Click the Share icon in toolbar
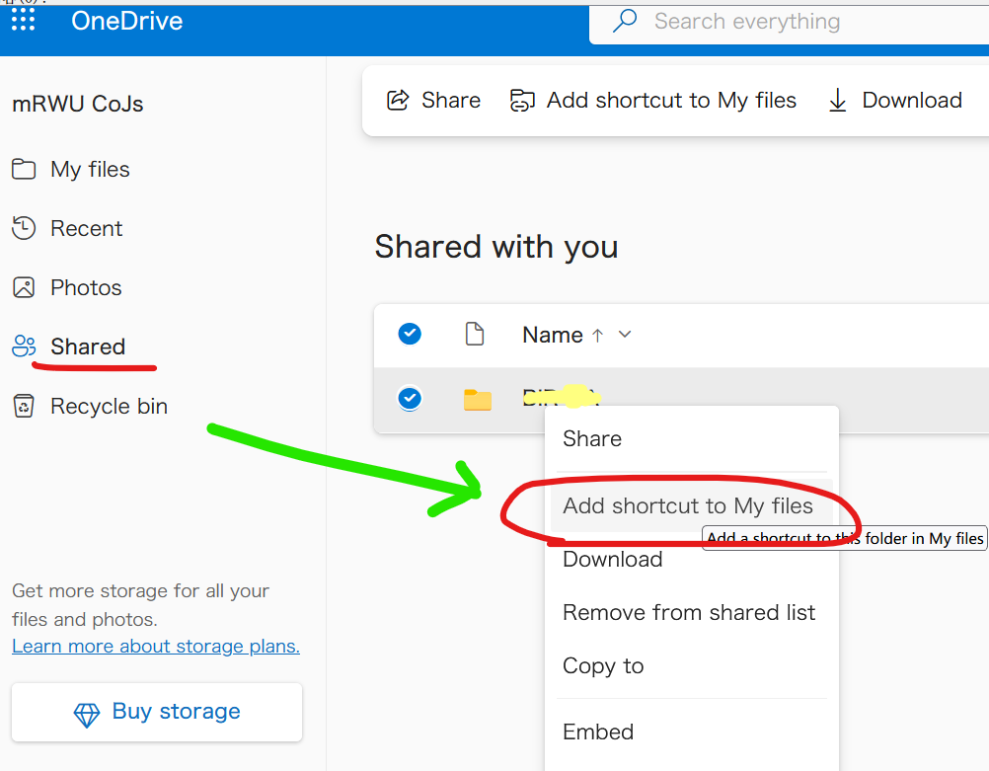989x771 pixels. [398, 101]
